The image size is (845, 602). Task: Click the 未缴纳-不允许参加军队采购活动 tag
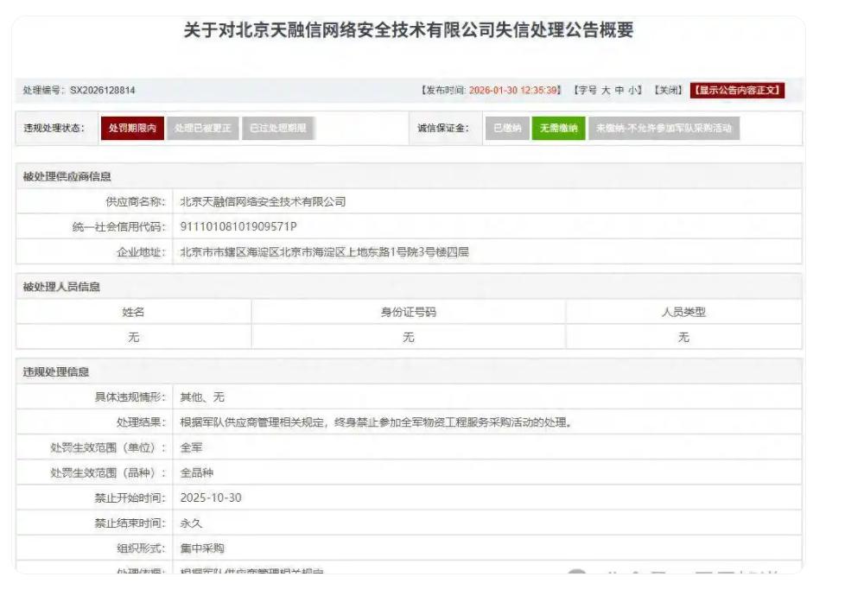tap(664, 129)
